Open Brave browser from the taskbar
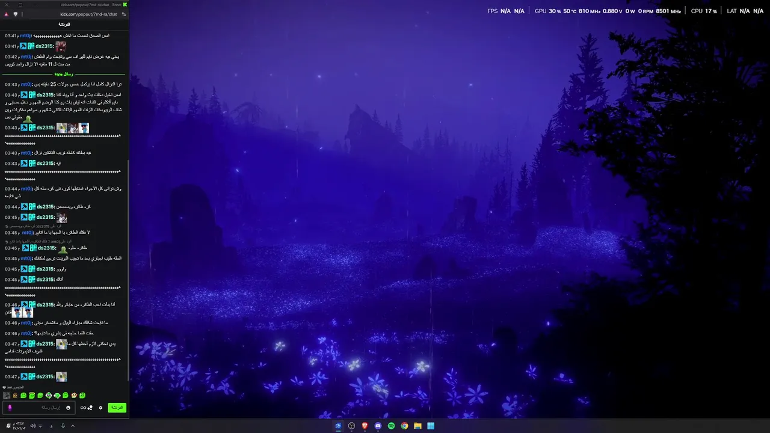This screenshot has width=770, height=433. (x=365, y=426)
